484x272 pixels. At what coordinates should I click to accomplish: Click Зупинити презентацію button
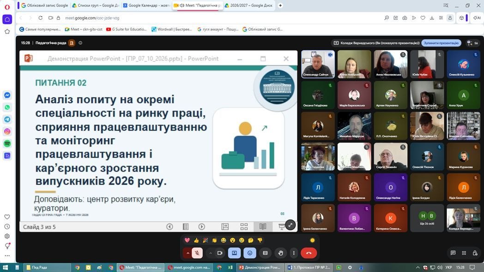(x=441, y=43)
